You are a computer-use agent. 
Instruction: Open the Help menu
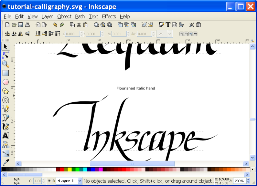pyautogui.click(x=125, y=16)
